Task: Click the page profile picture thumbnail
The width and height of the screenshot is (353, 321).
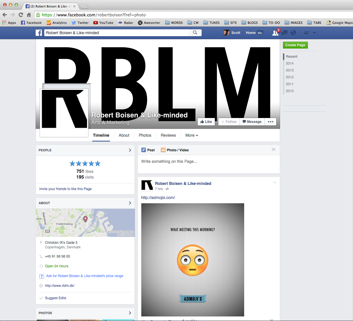Action: [64, 113]
